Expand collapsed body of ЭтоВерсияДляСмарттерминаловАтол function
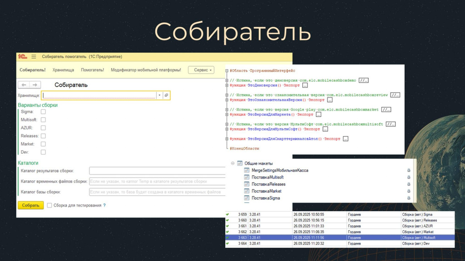 (x=346, y=139)
